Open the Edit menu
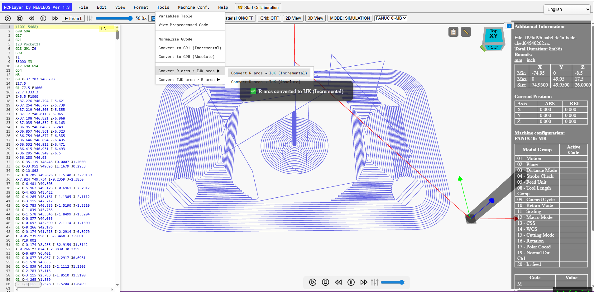Viewport: 594px width, 292px height. point(102,7)
